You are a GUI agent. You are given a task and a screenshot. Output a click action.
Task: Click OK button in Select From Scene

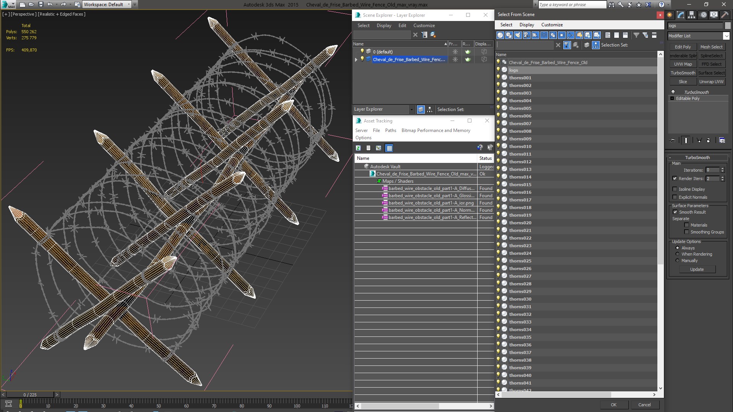pyautogui.click(x=613, y=405)
